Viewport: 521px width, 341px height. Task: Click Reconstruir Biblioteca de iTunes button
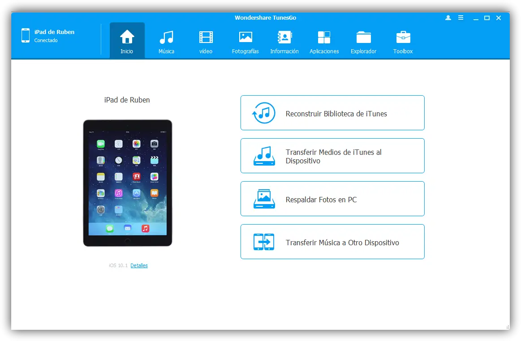pos(332,113)
